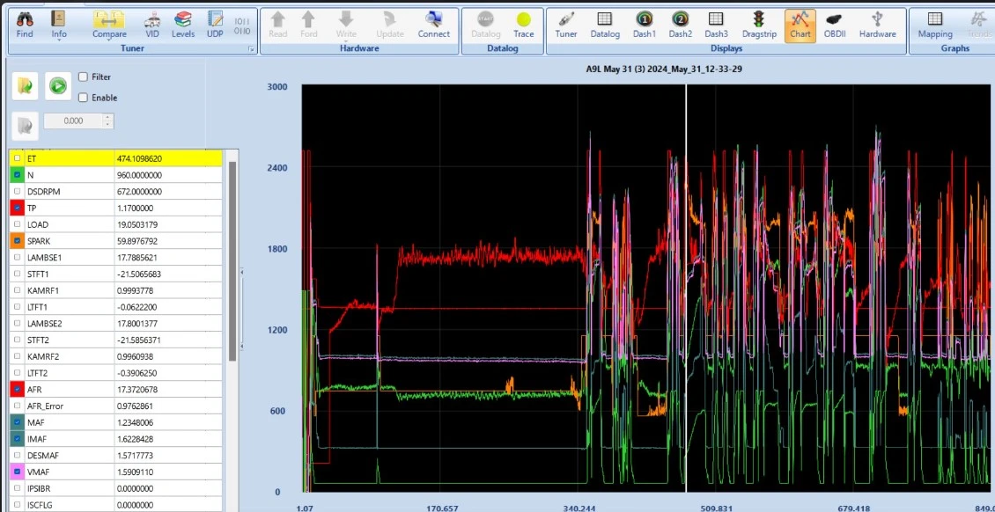Uncheck the SPARK channel checkbox

point(17,241)
